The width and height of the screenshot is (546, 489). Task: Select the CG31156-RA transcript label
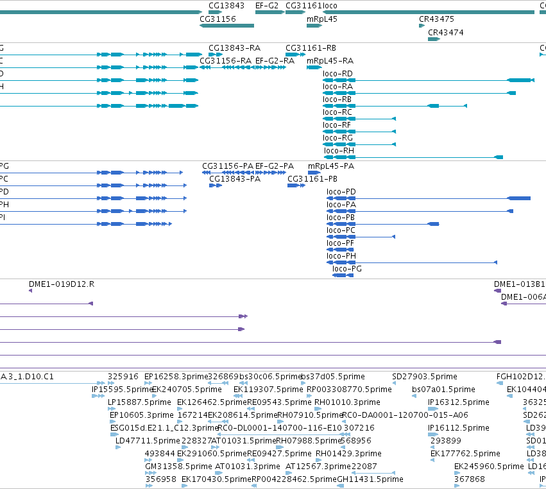click(225, 60)
